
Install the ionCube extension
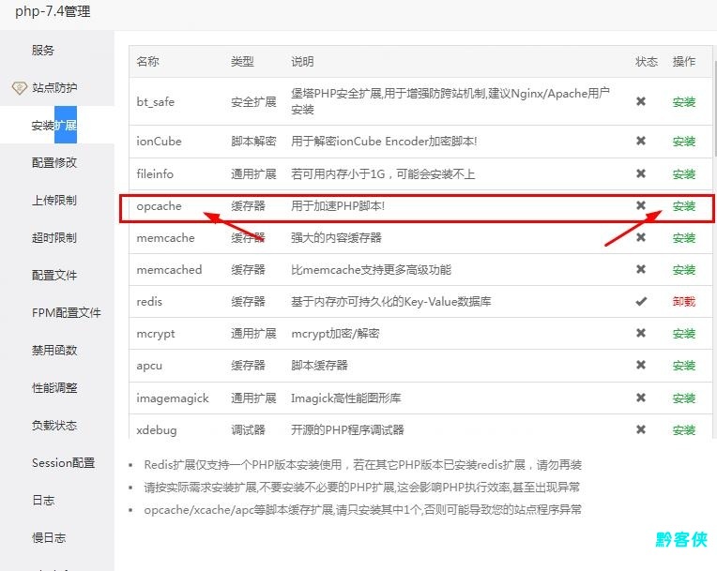(x=683, y=142)
